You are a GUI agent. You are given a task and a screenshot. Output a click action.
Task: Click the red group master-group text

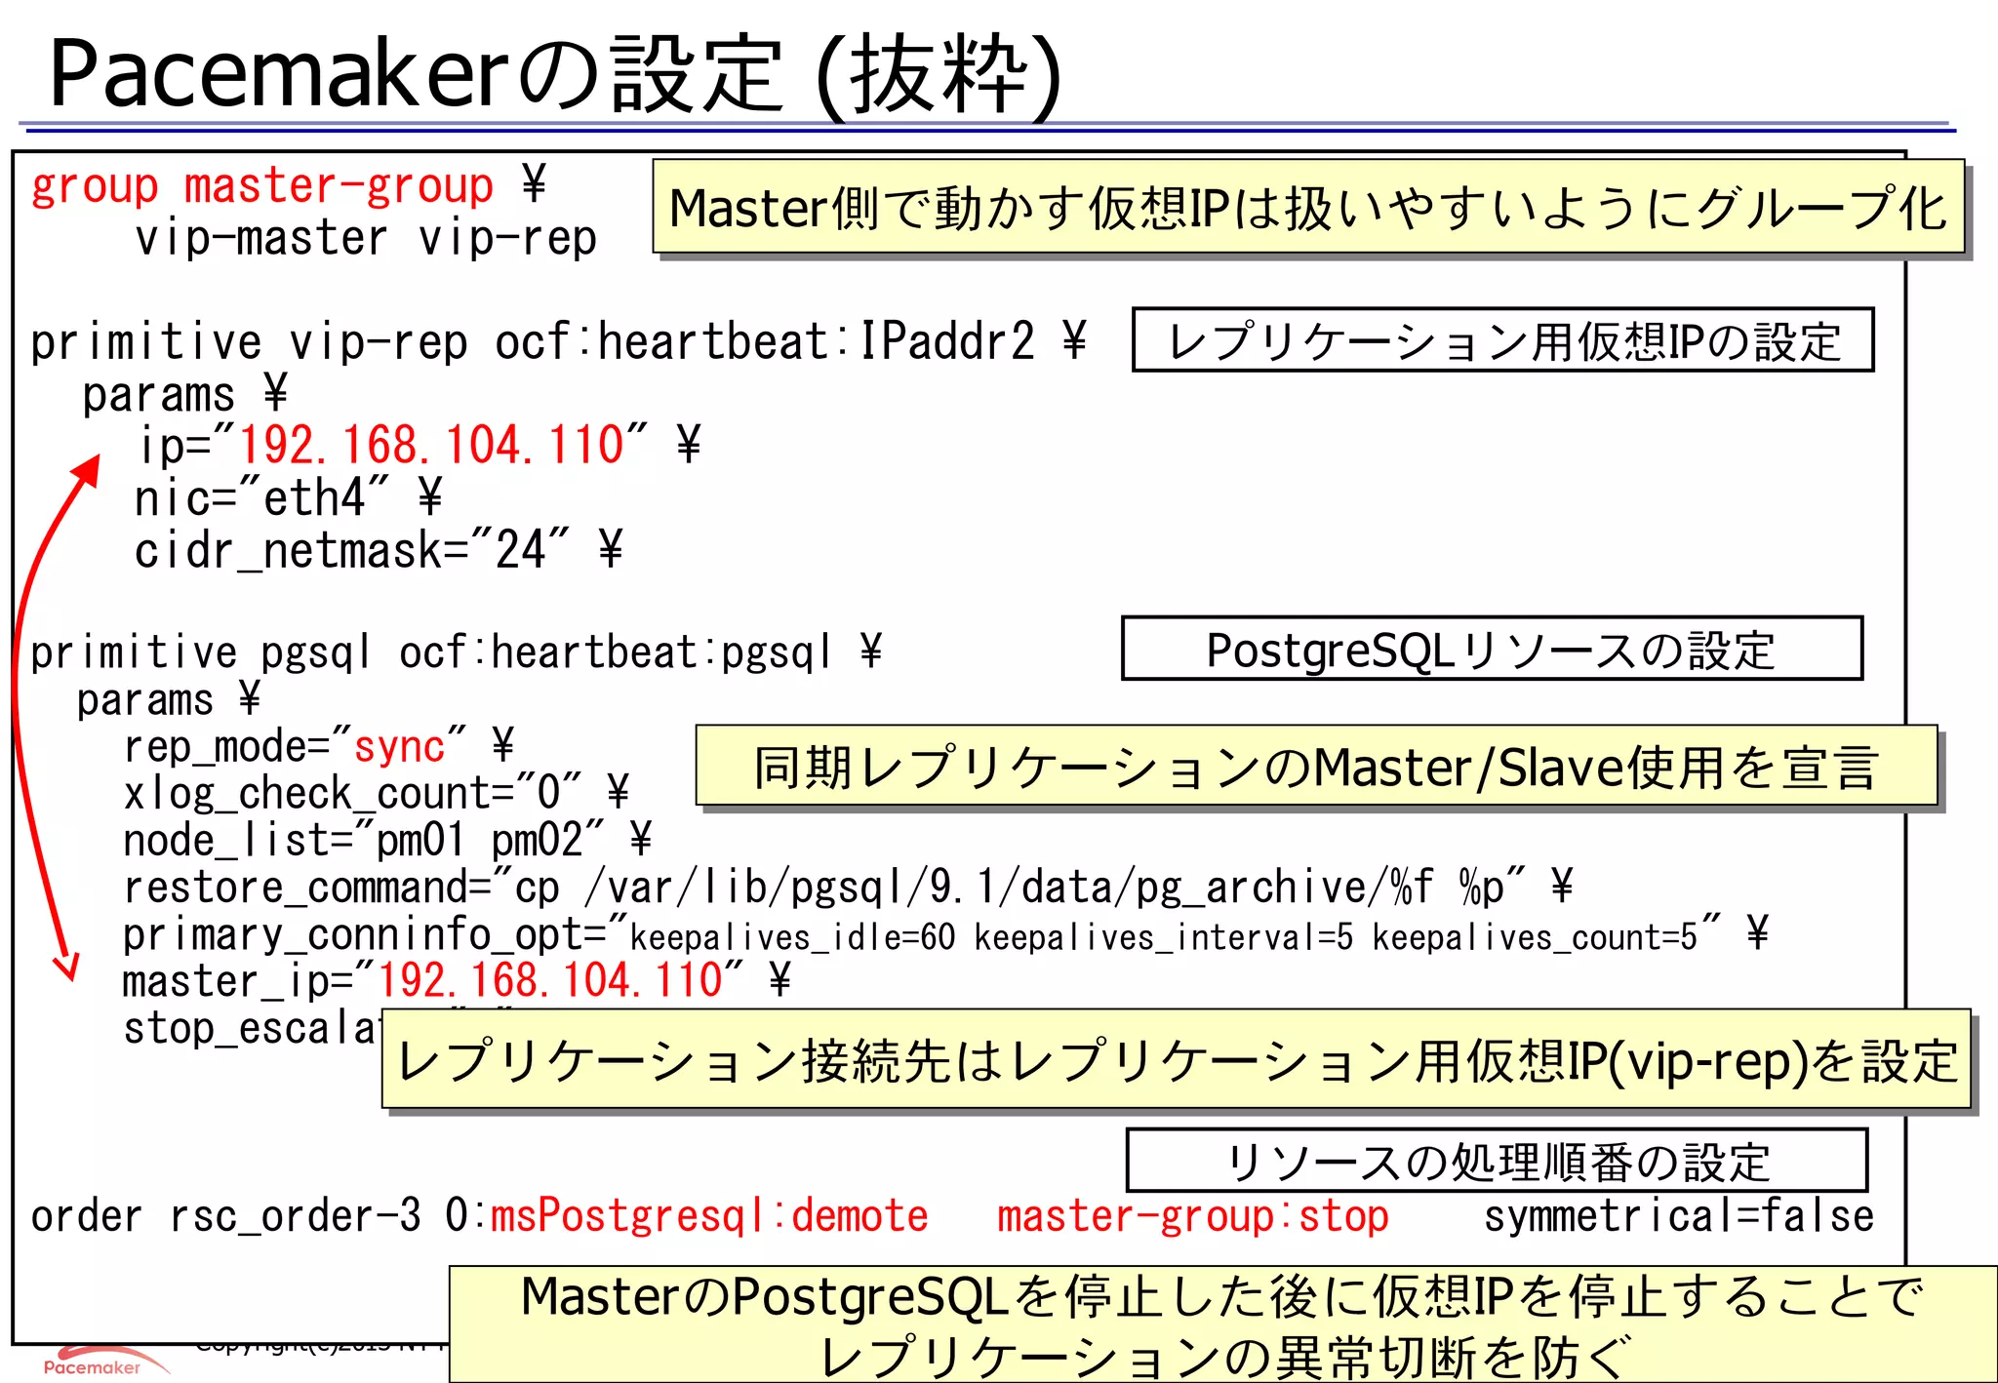coord(262,185)
